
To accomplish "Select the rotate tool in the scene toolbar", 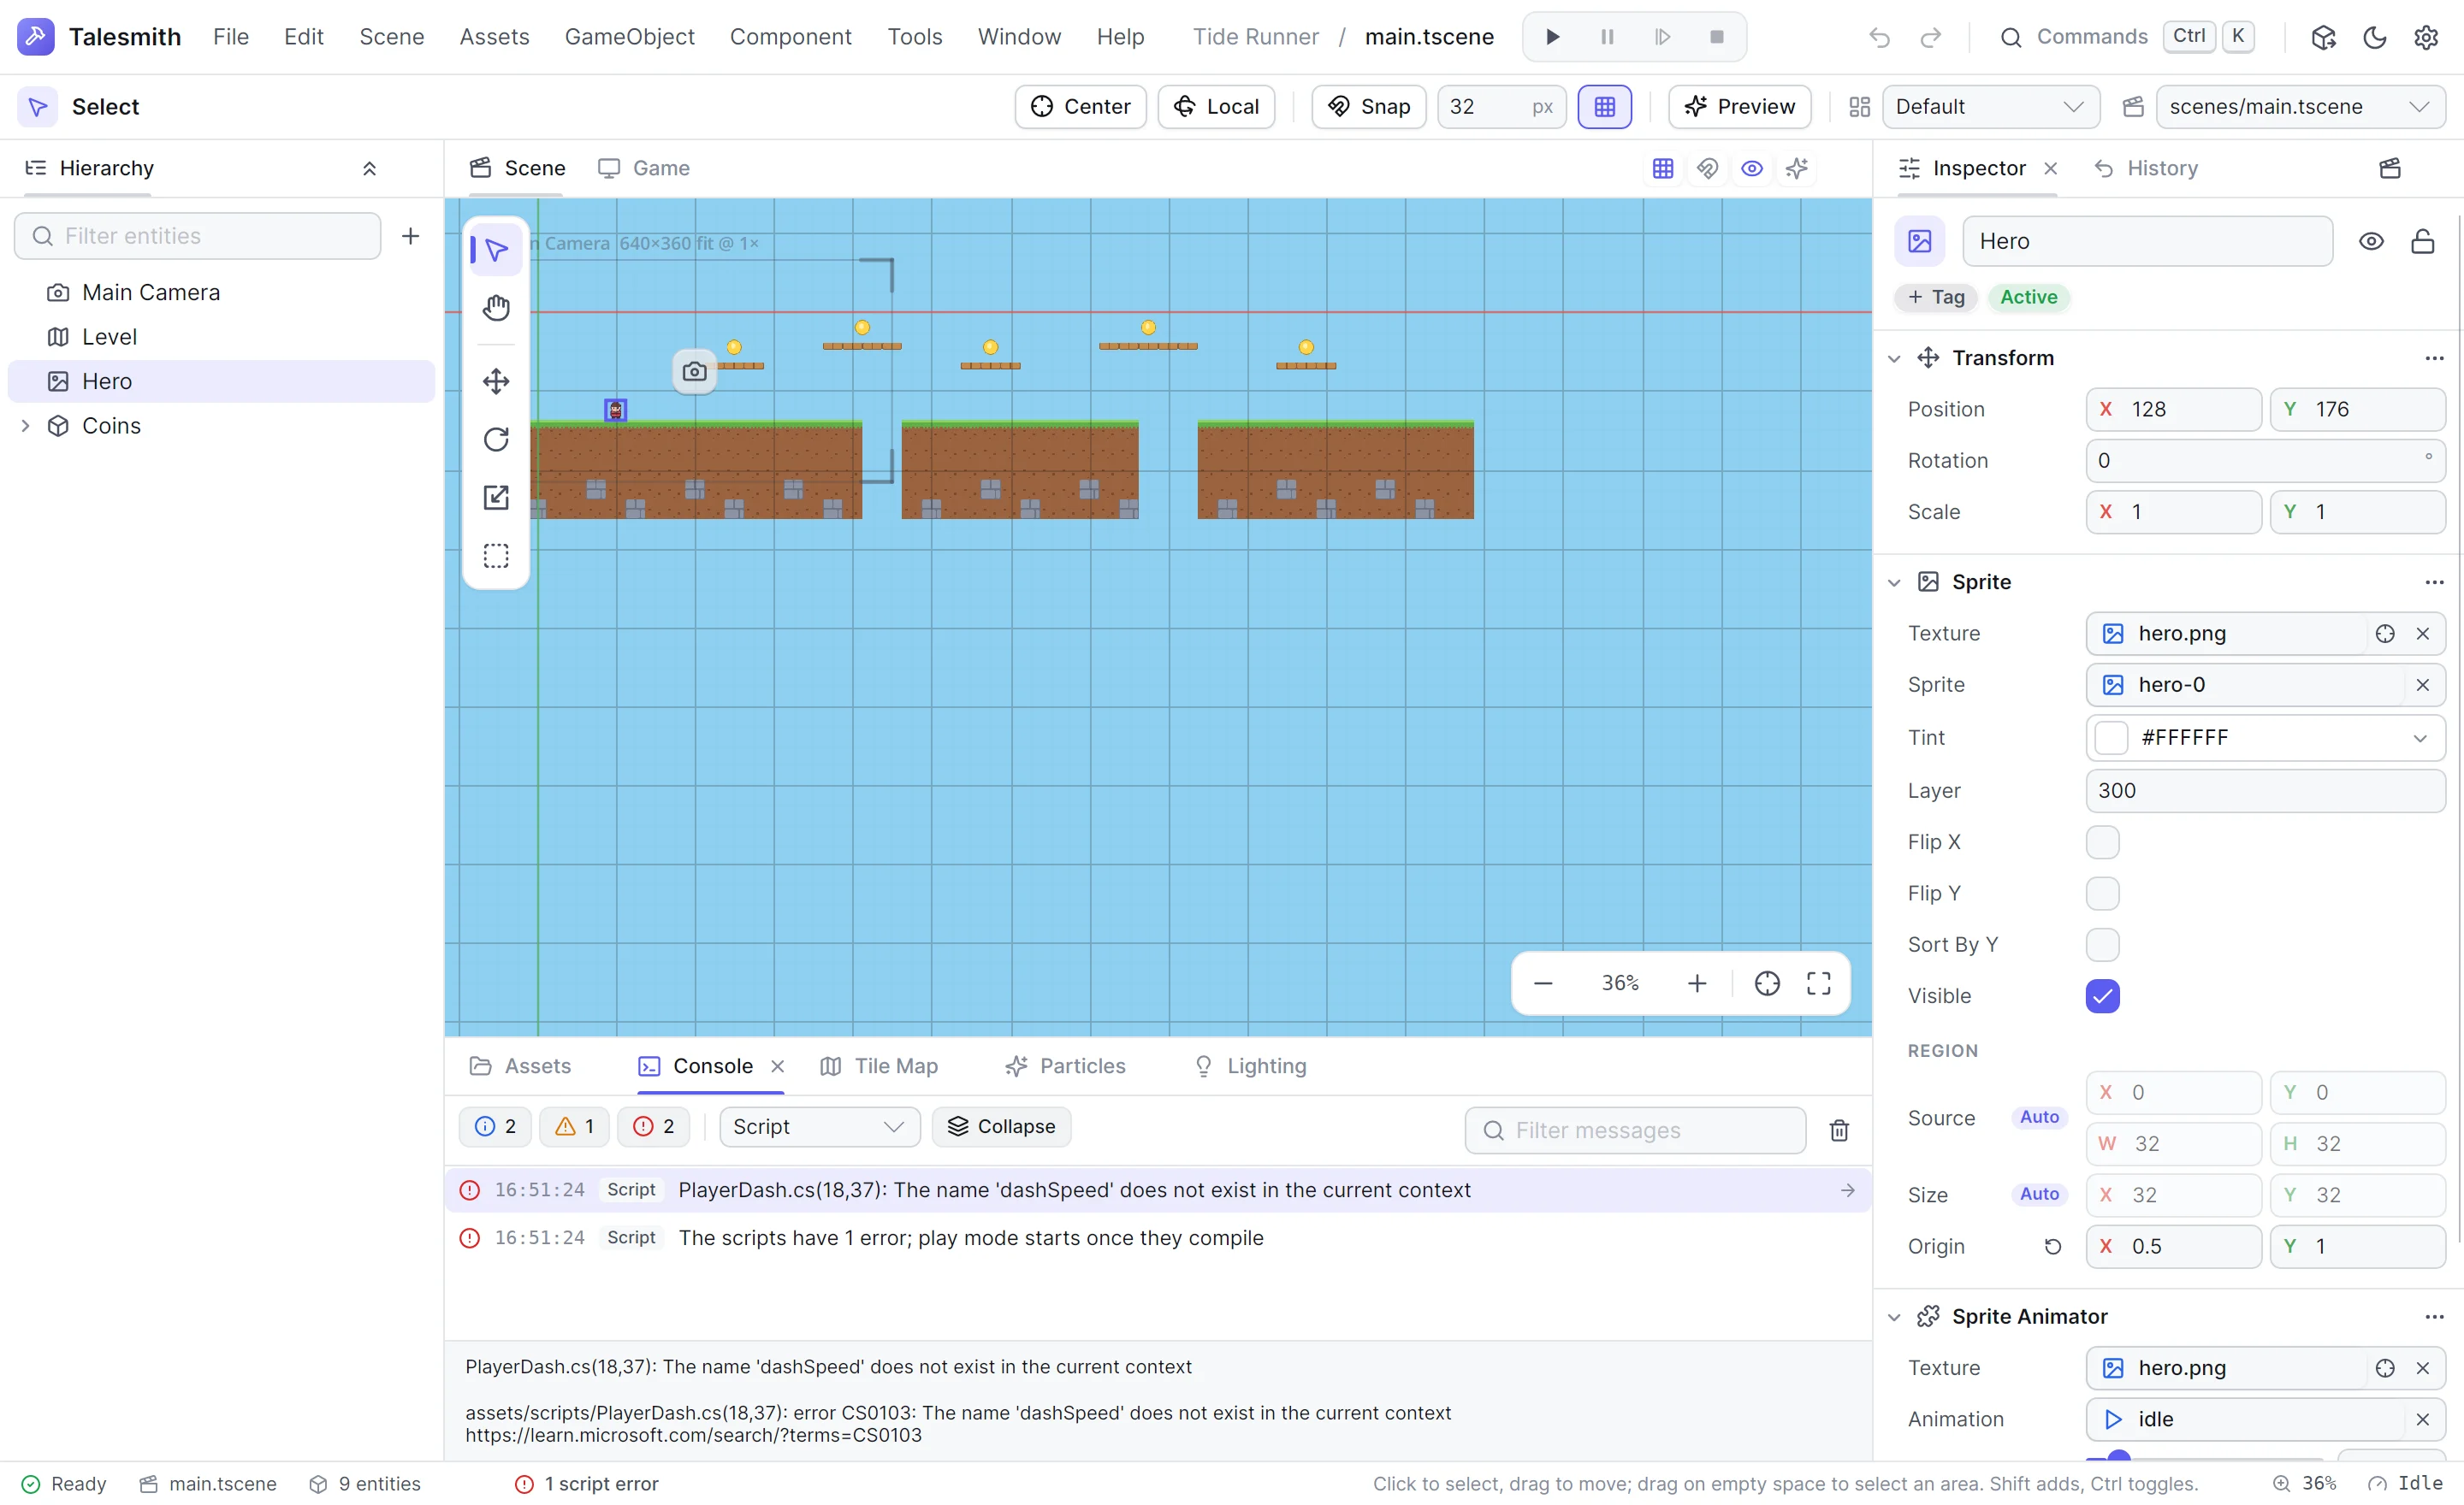I will click(496, 440).
